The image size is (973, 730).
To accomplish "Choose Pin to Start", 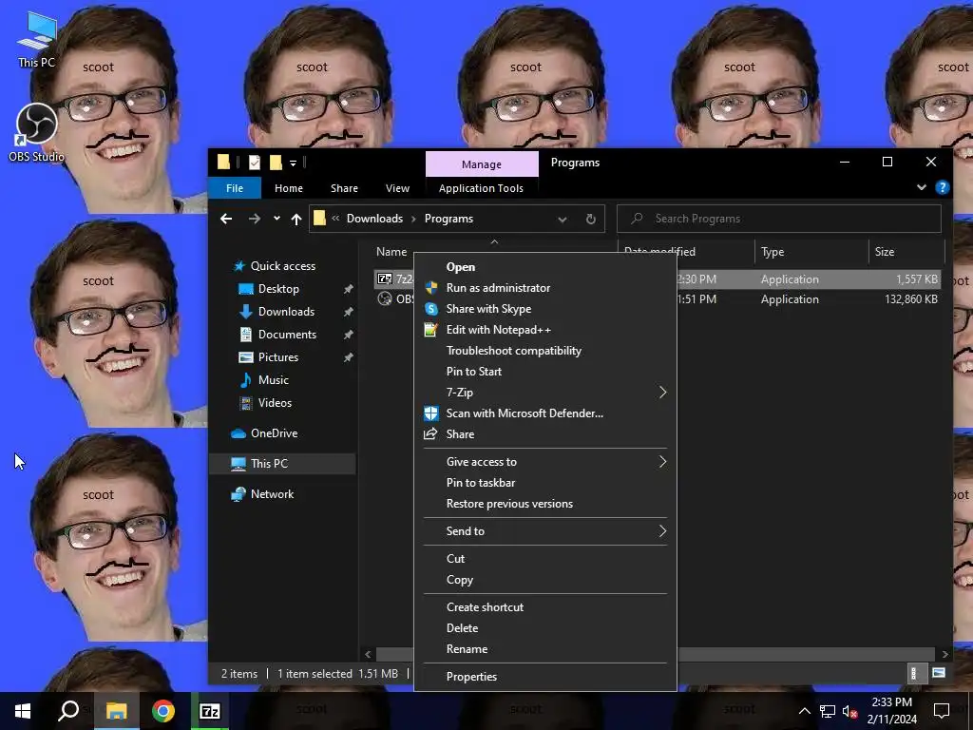I will click(x=545, y=372).
